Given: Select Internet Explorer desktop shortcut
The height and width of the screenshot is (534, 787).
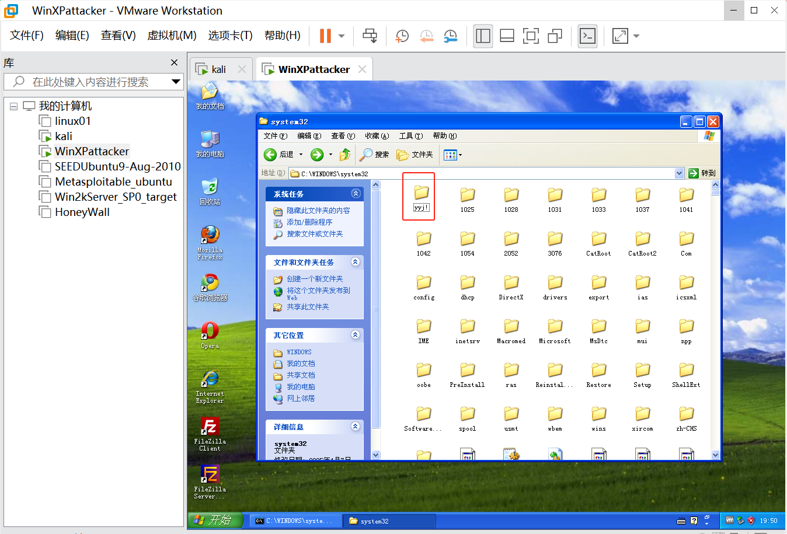Looking at the screenshot, I should coord(210,387).
